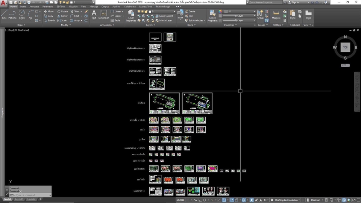
Task: Click Create block button
Action: [x=190, y=11]
